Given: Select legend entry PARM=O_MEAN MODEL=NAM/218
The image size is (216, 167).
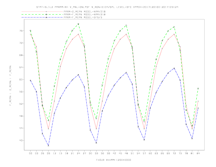Looking at the screenshot, I should (85, 11).
